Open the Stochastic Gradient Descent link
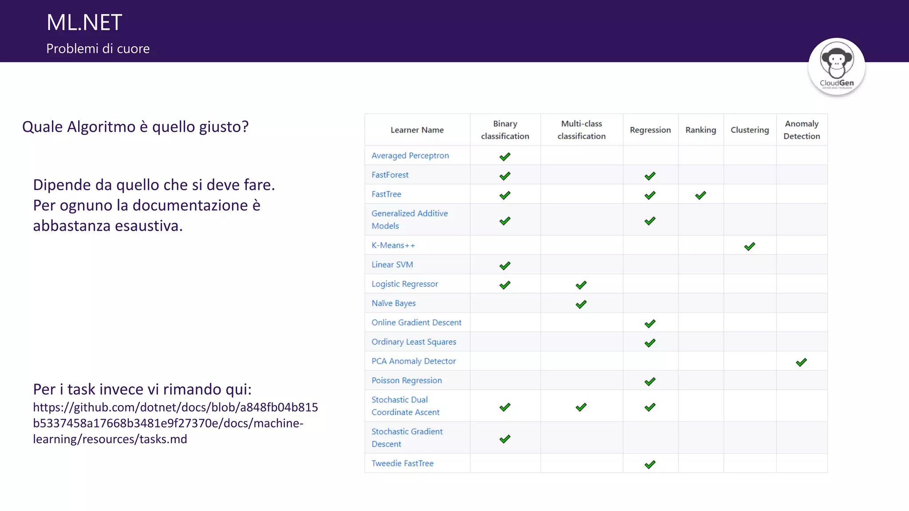Screen dimensions: 909x511 [407, 438]
